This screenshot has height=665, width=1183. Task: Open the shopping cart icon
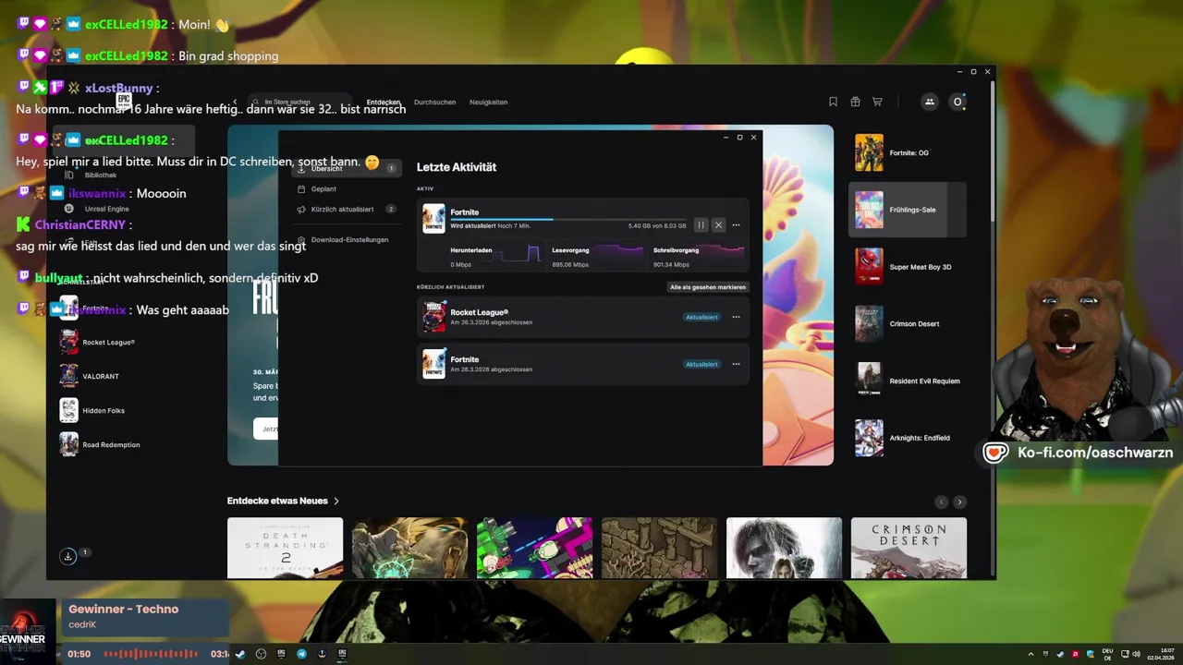click(x=877, y=102)
